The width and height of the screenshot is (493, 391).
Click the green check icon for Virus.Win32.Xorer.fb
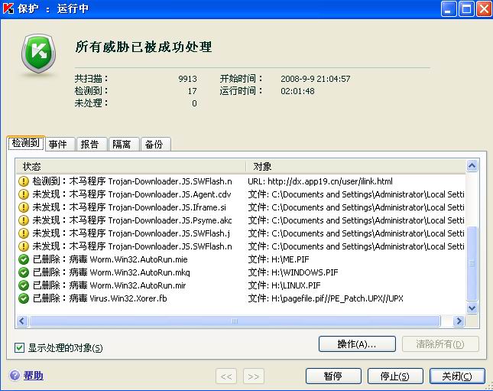(x=24, y=298)
